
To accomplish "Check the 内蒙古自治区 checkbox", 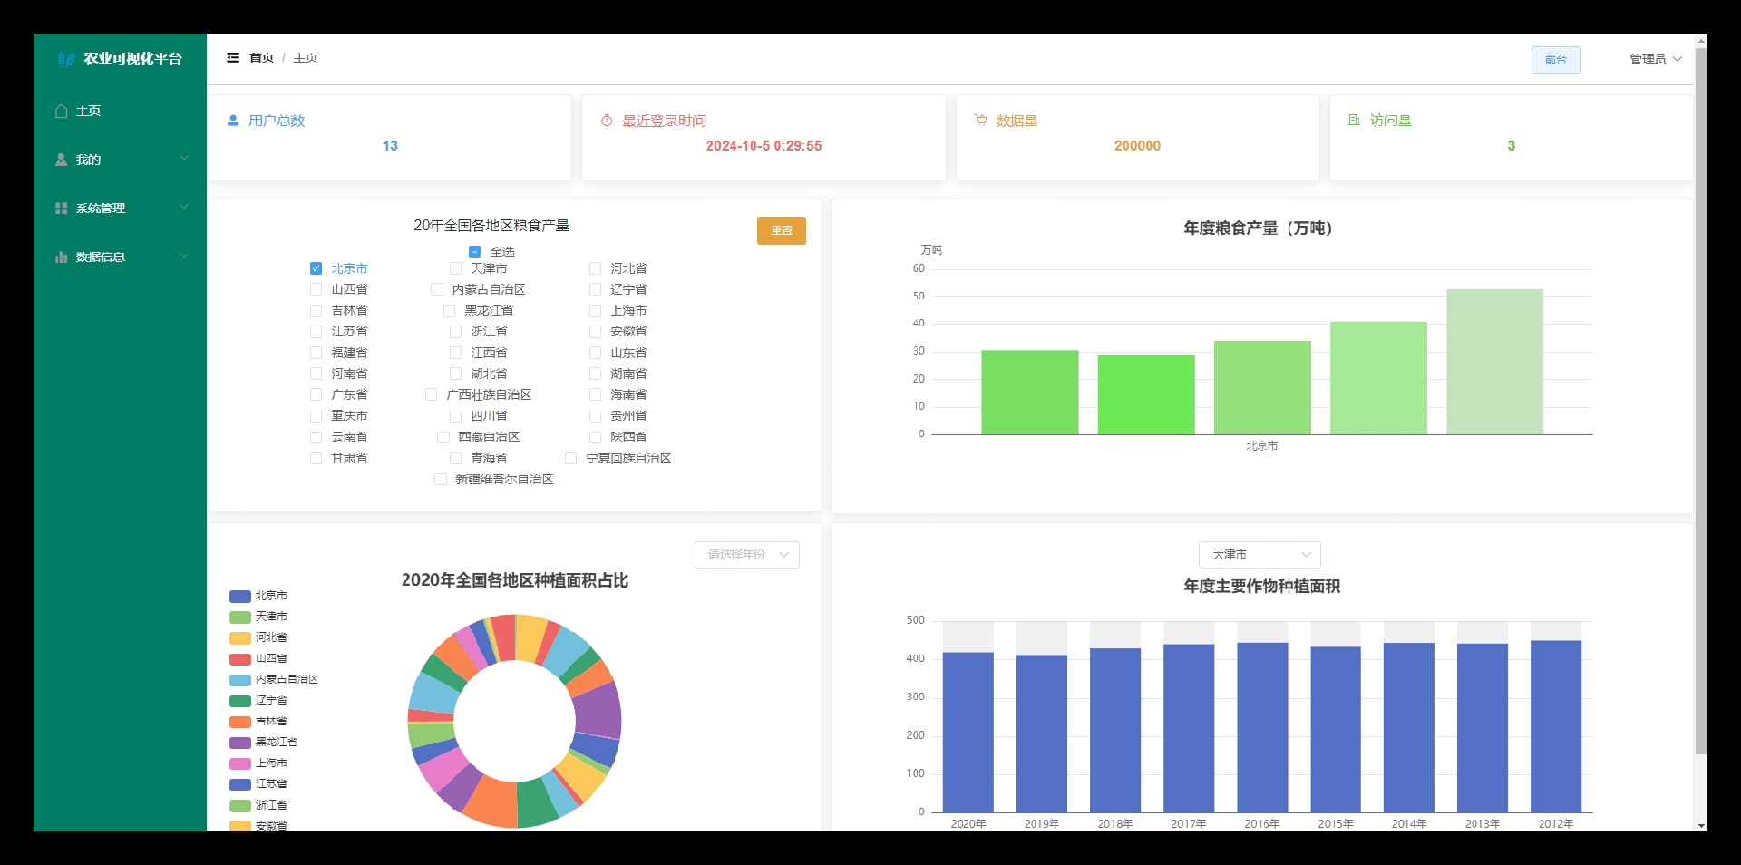I will click(437, 289).
